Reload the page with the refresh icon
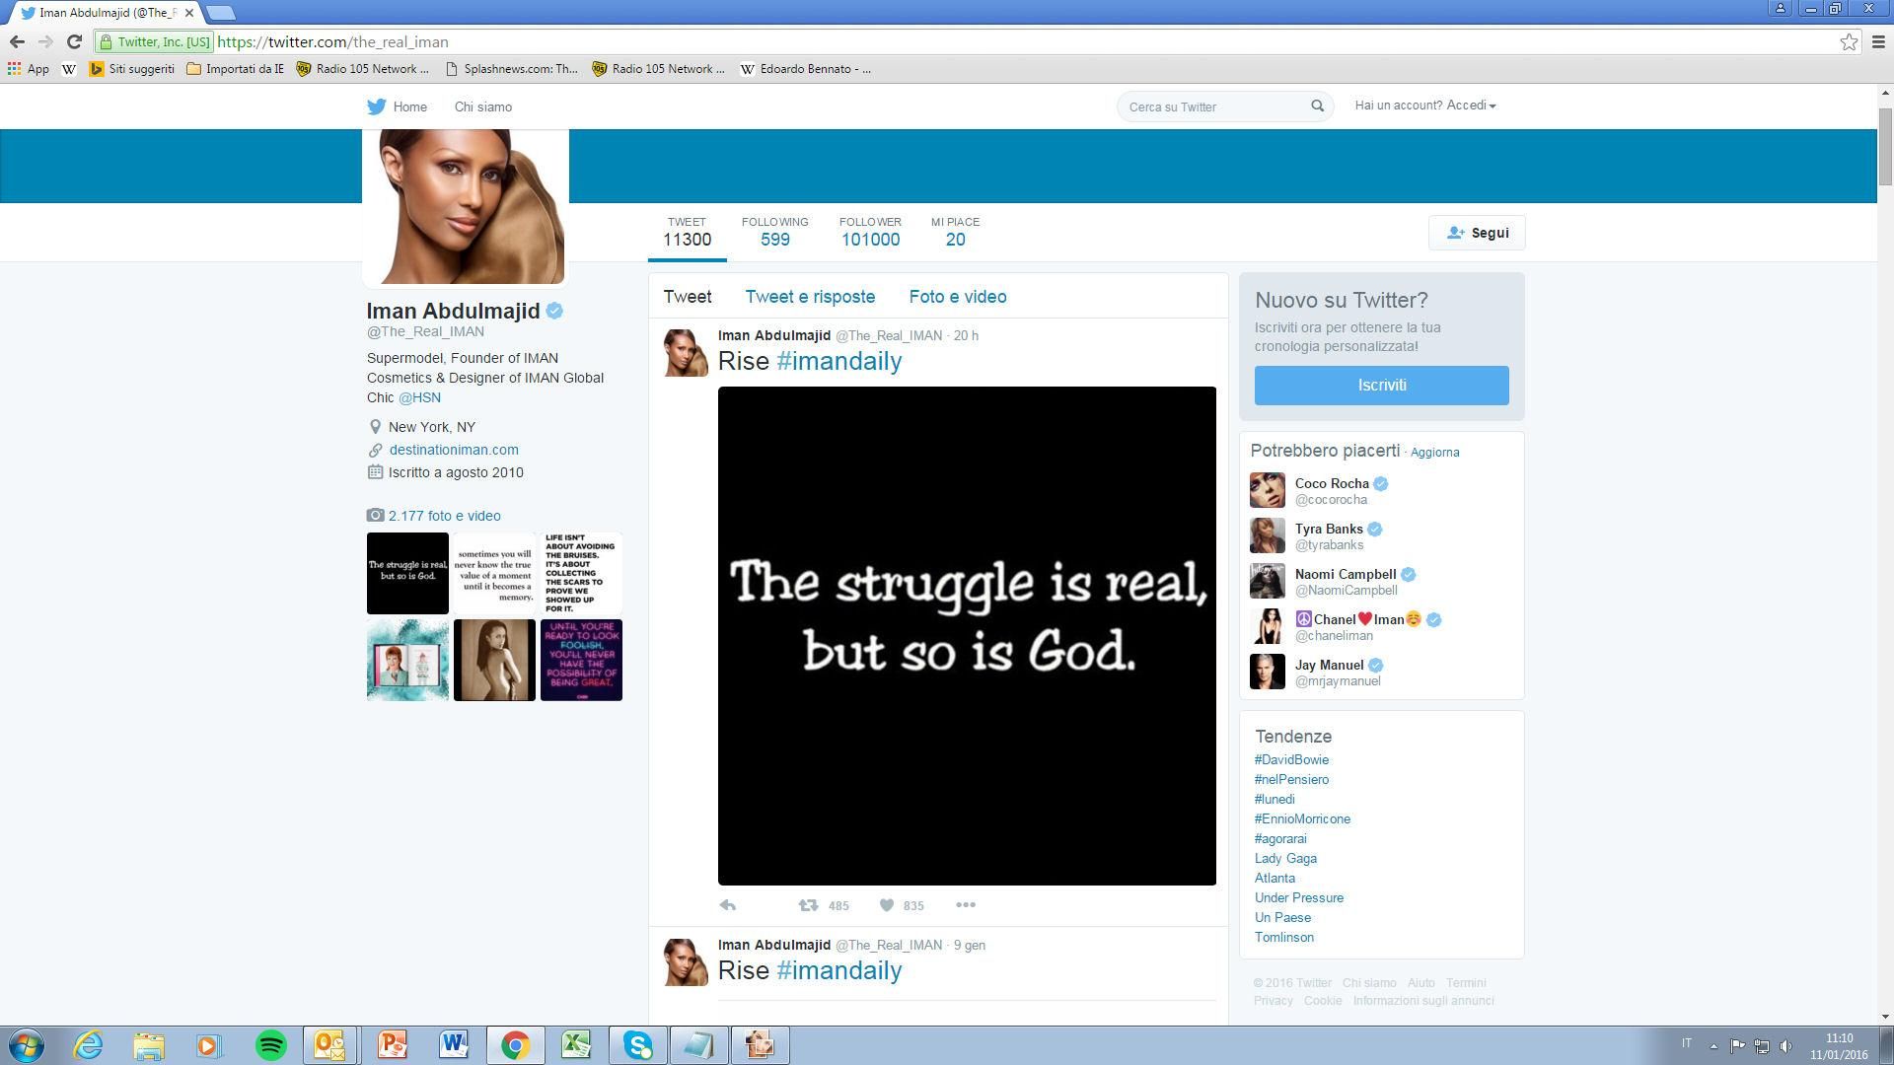 (74, 41)
